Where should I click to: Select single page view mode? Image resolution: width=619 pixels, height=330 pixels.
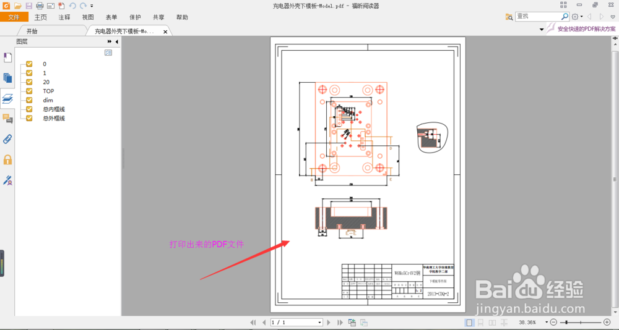click(469, 323)
